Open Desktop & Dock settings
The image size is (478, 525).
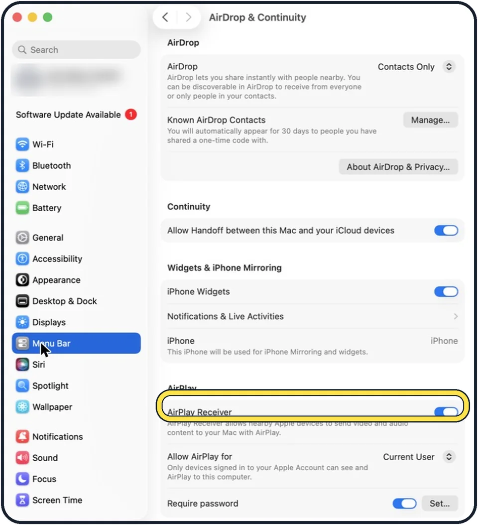[x=76, y=301]
